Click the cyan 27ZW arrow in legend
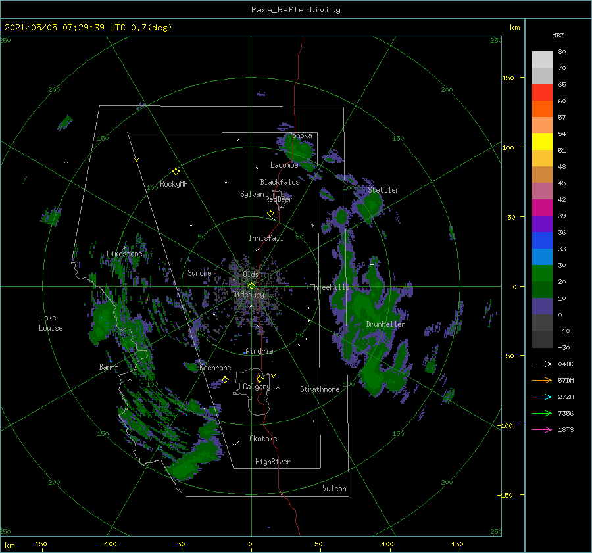Screen dimensions: 592x553 542,397
